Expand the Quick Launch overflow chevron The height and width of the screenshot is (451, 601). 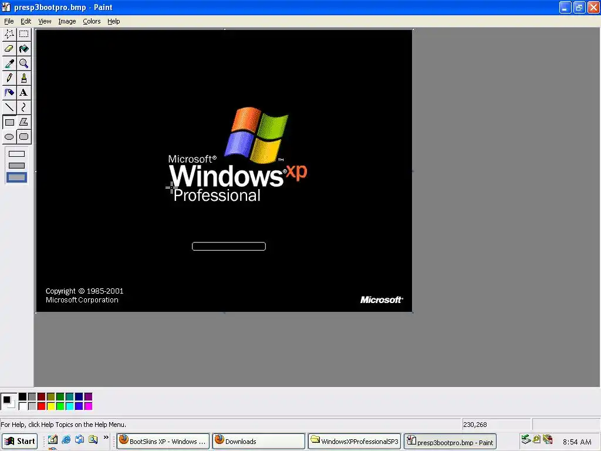click(x=106, y=437)
